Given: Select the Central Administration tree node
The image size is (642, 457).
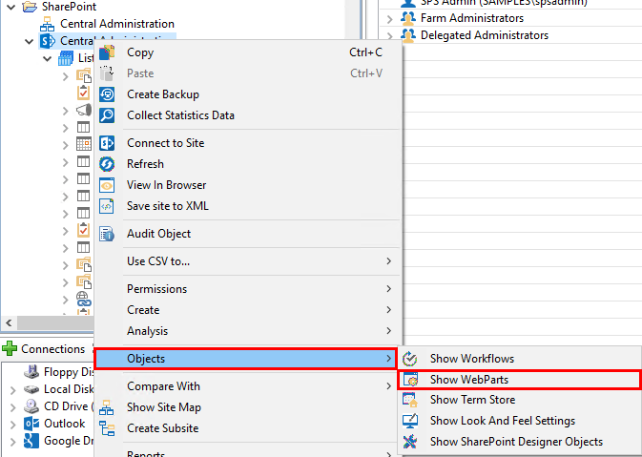Looking at the screenshot, I should pyautogui.click(x=116, y=24).
